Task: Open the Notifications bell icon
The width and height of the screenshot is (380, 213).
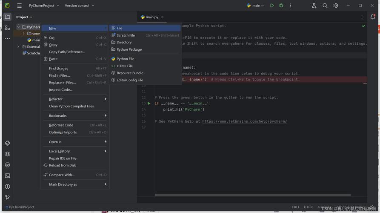Action: [373, 17]
